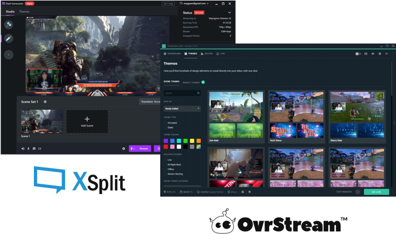Pick the yellow theme color swatch
Image resolution: width=396 pixels, height=234 pixels.
[192, 141]
